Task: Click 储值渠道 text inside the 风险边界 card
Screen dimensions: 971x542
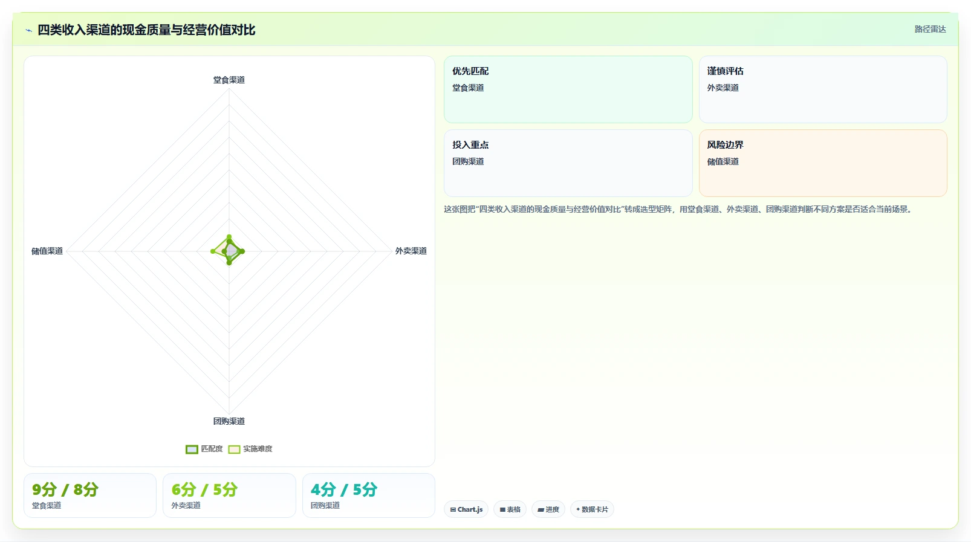Action: (x=723, y=161)
